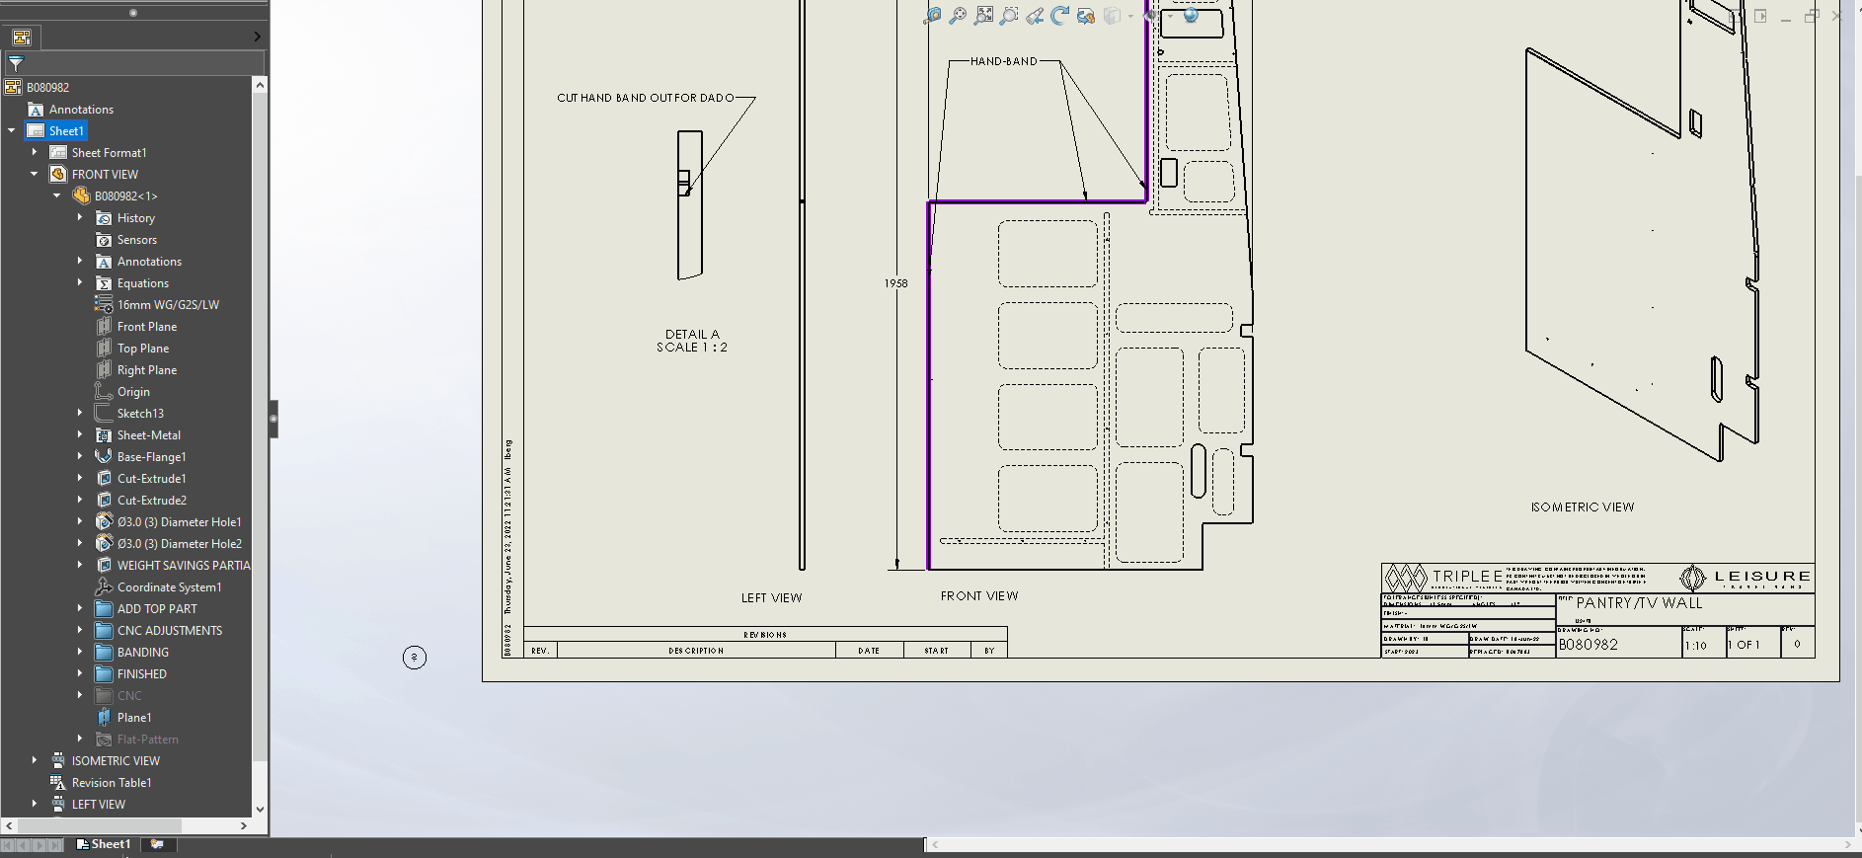Collapse the FRONT VIEW node
The width and height of the screenshot is (1862, 858).
coord(35,174)
